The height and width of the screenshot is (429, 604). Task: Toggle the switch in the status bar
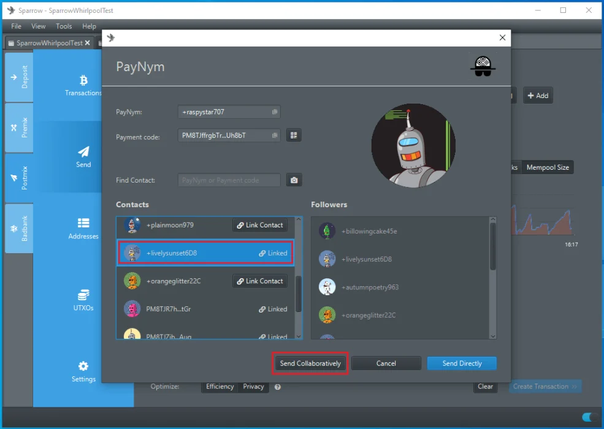589,417
